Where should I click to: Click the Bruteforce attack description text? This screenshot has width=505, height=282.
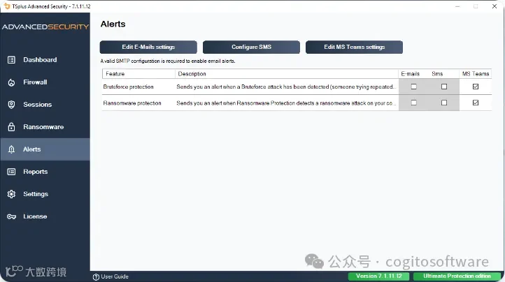coord(285,87)
